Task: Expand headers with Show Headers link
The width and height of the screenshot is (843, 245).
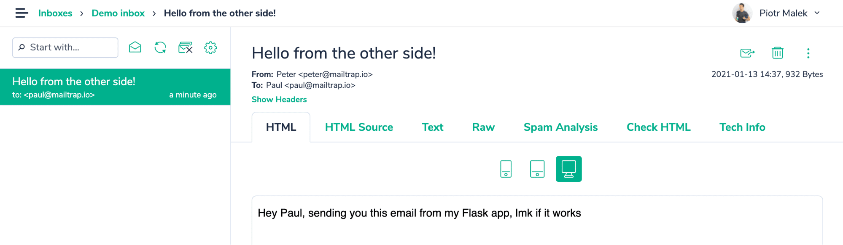Action: click(279, 100)
